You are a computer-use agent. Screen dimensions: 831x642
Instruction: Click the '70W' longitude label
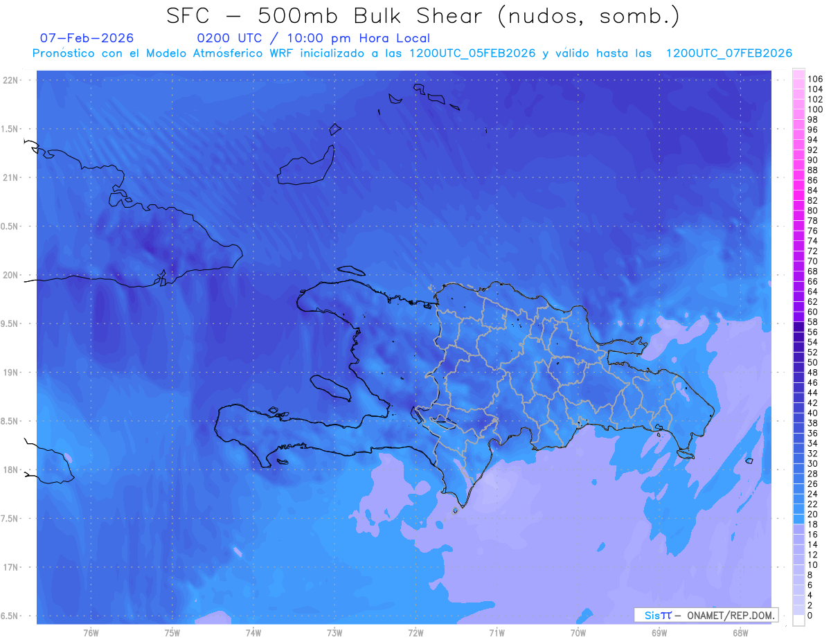click(578, 633)
